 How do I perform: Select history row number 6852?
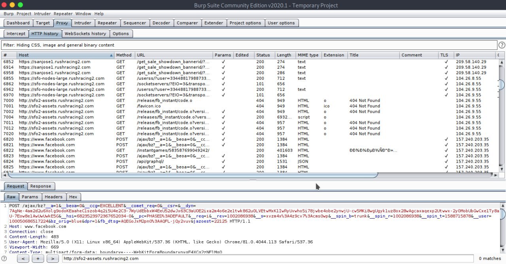[x=250, y=62]
